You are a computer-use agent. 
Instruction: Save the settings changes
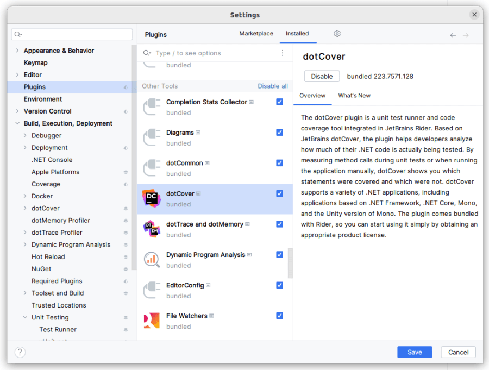coord(415,352)
